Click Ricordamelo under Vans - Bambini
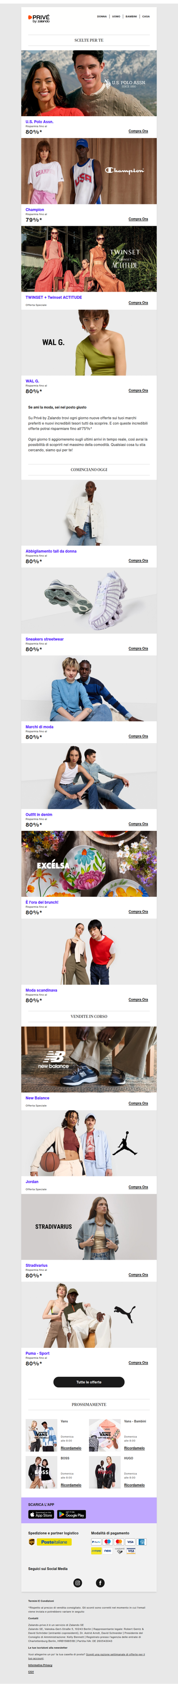The width and height of the screenshot is (178, 1684). point(134,1448)
